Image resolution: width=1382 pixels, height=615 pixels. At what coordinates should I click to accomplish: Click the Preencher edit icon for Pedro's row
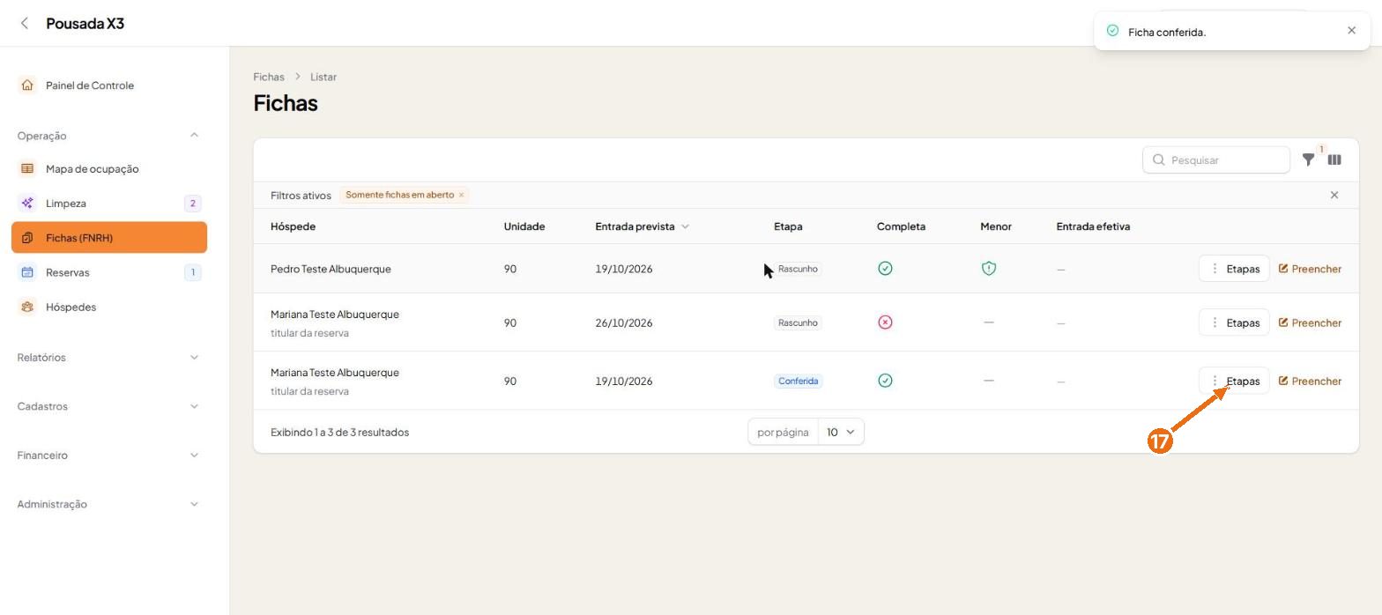[1283, 269]
